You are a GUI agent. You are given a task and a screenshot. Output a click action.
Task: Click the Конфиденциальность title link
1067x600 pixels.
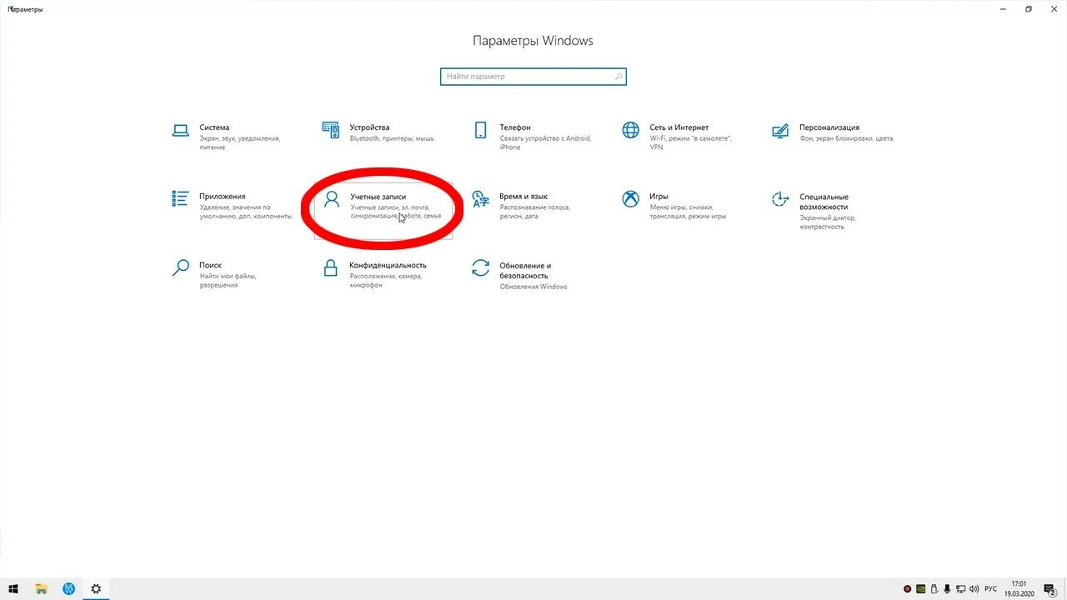(388, 265)
